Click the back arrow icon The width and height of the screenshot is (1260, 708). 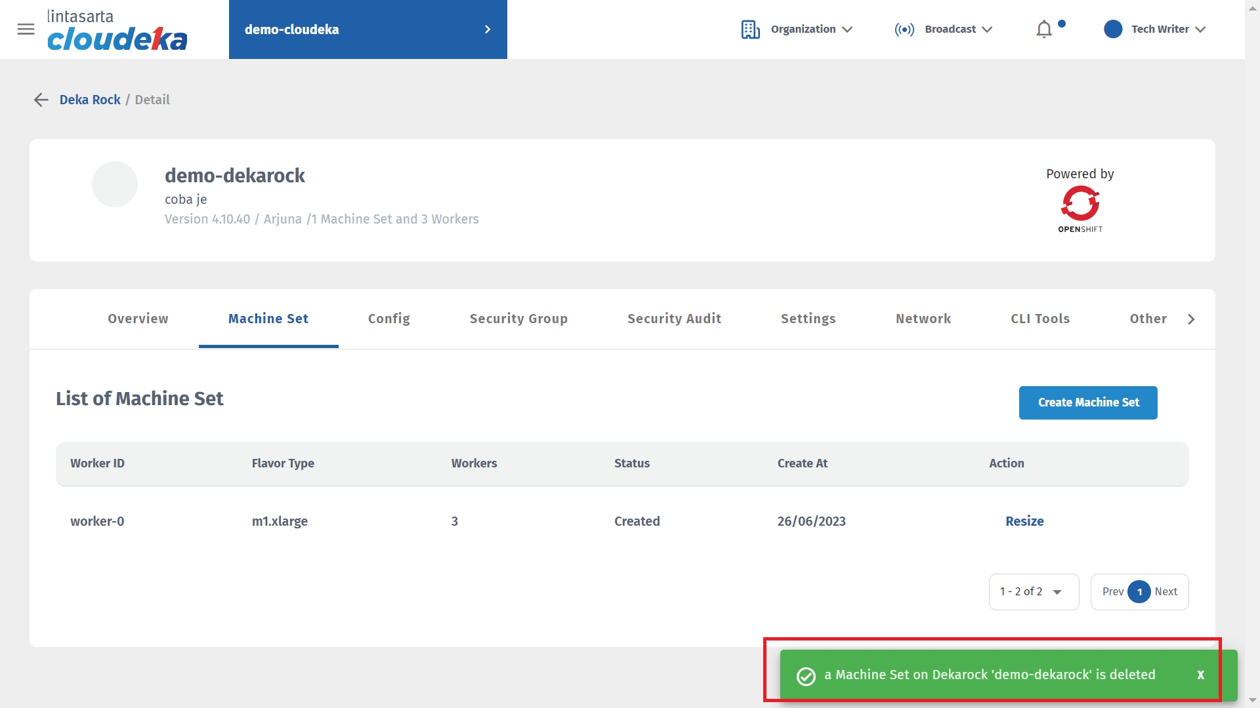pos(41,100)
